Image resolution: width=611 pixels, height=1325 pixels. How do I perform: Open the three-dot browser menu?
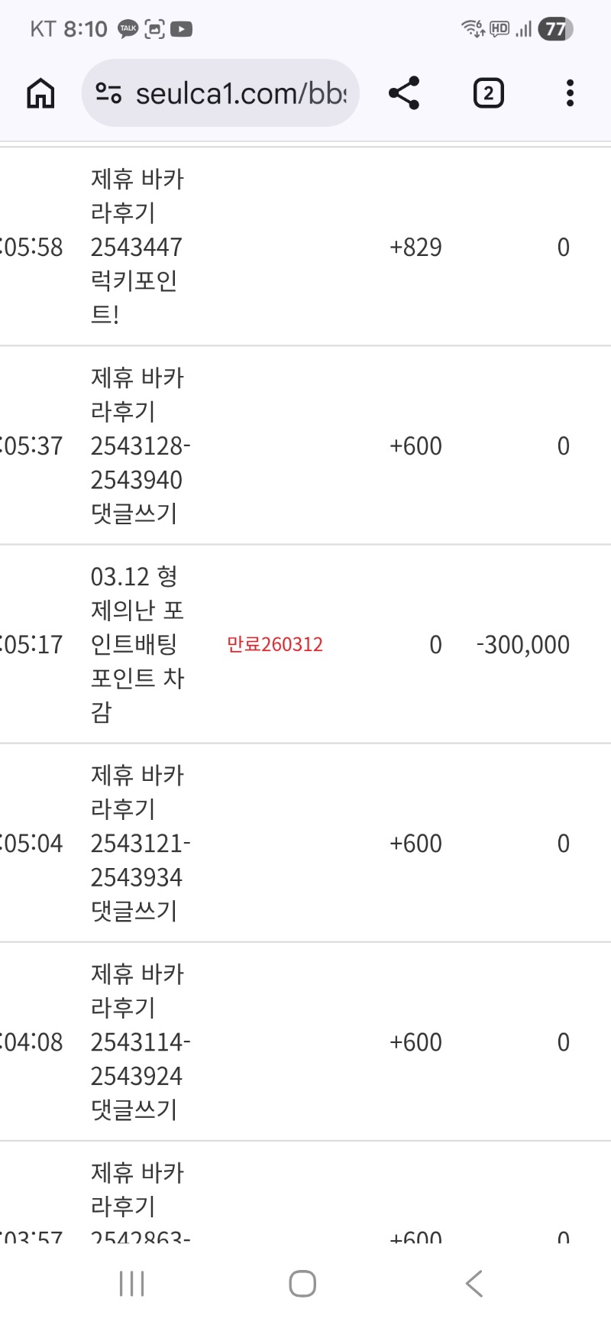(570, 93)
